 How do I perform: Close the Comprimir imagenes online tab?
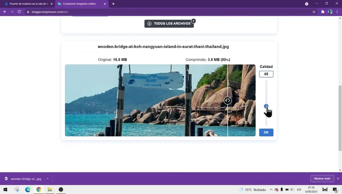click(x=105, y=4)
